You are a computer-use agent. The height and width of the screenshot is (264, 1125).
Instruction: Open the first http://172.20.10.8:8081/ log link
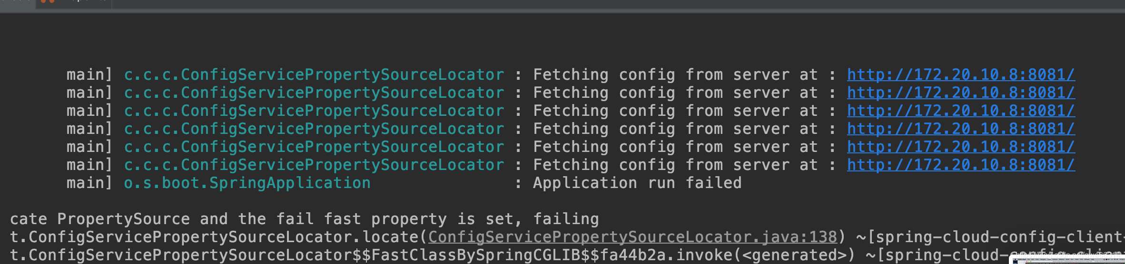tap(960, 75)
